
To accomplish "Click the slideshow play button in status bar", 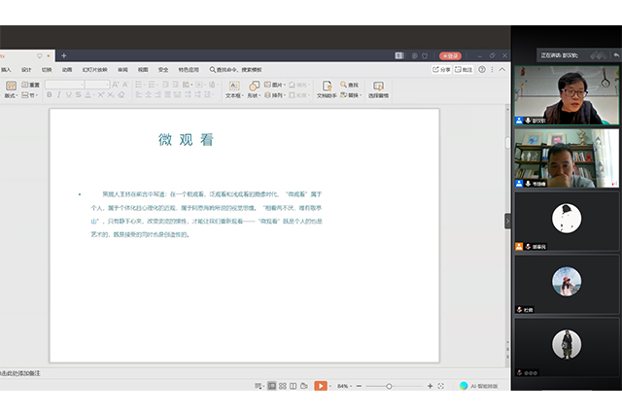I will point(320,386).
